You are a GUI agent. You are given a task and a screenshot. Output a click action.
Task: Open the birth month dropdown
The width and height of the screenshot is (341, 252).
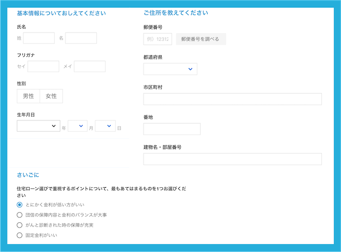[78, 126]
